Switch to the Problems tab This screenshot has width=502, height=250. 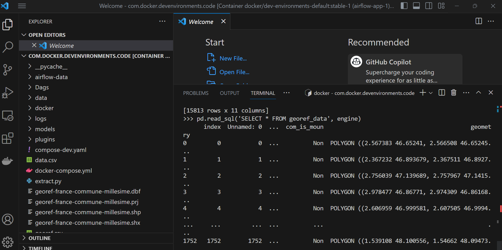click(x=196, y=93)
